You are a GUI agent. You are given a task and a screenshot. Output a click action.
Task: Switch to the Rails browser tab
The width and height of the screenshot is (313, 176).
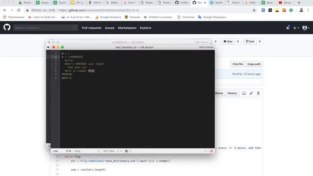pyautogui.click(x=251, y=2)
